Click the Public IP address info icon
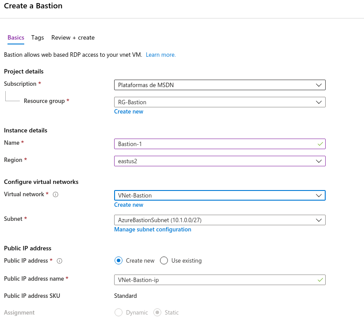Image resolution: width=364 pixels, height=326 pixels. tap(59, 260)
